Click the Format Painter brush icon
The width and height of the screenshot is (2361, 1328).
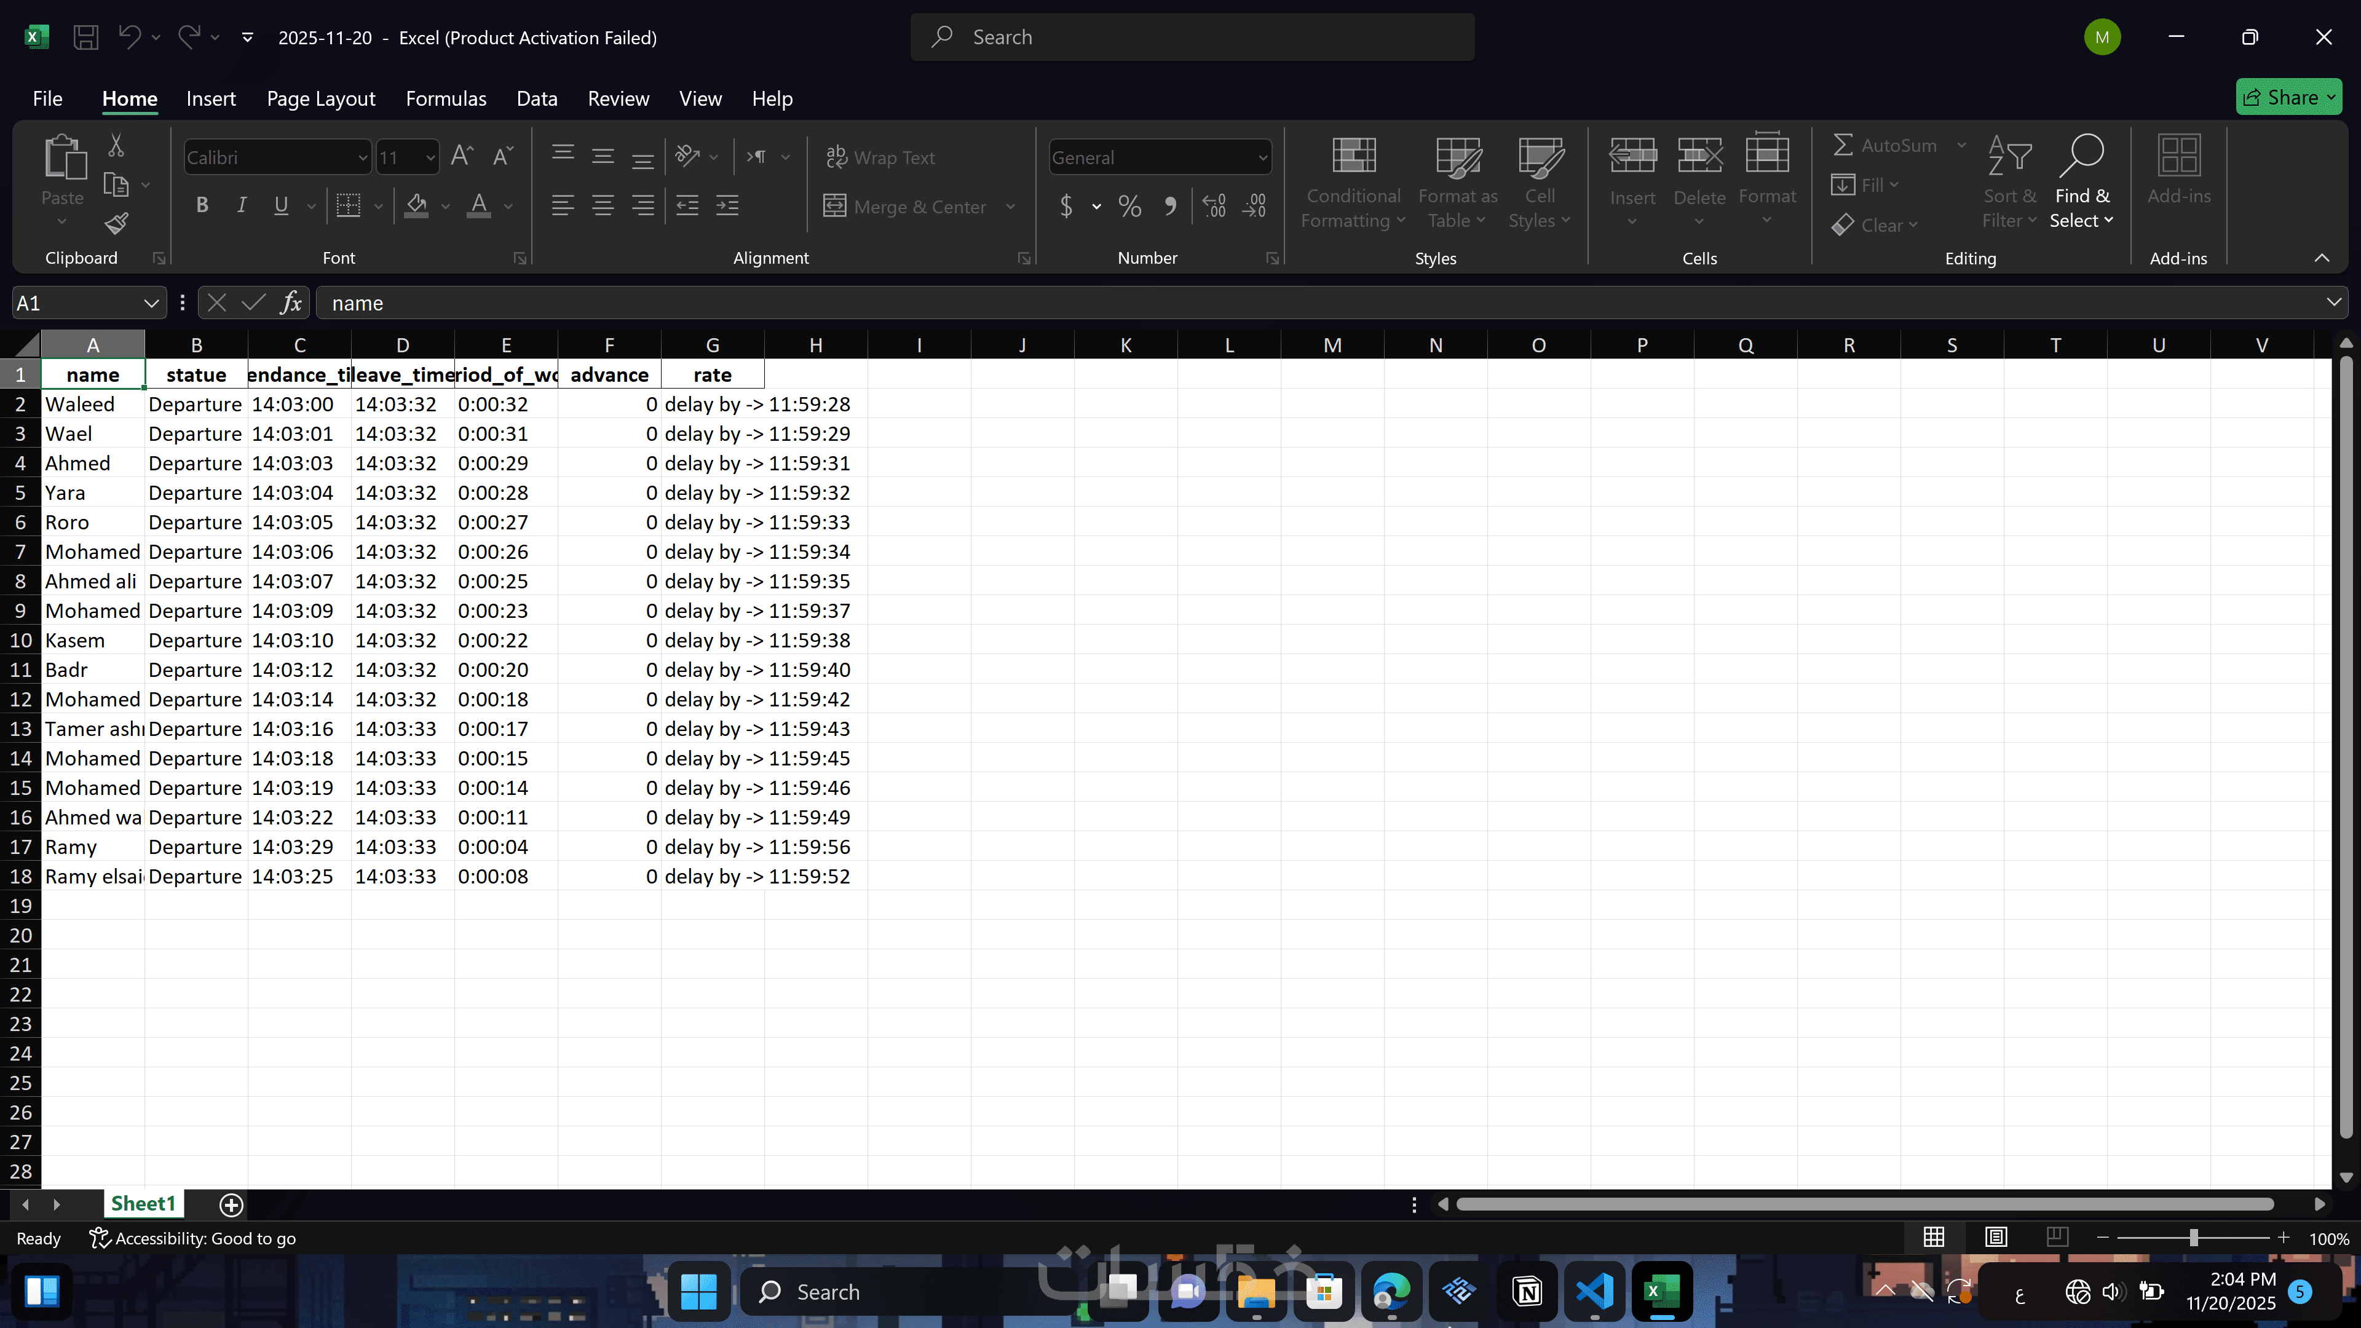116,224
